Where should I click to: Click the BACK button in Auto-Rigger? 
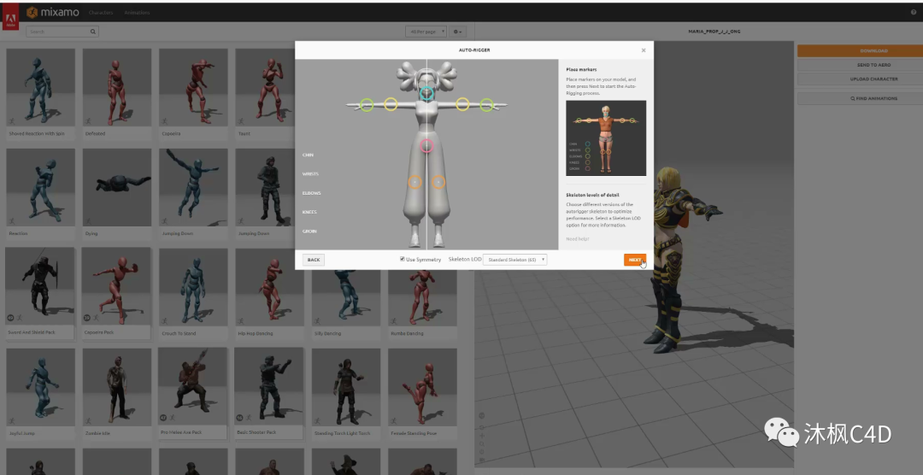pyautogui.click(x=314, y=260)
